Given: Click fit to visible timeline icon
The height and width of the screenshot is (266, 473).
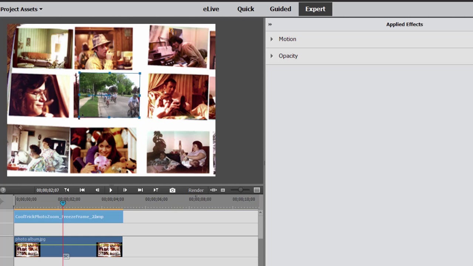Looking at the screenshot, I should 214,190.
